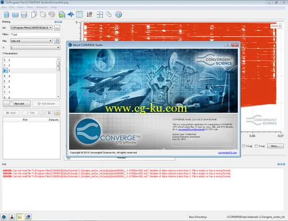The image size is (288, 221).
Task: Select Y parameter row 5
Action: click(30, 82)
